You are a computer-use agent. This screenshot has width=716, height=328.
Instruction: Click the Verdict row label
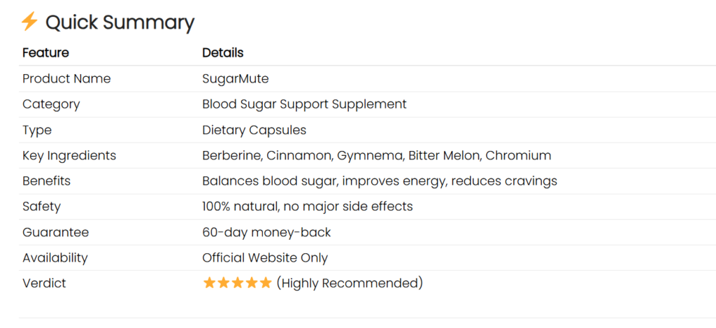tap(44, 283)
